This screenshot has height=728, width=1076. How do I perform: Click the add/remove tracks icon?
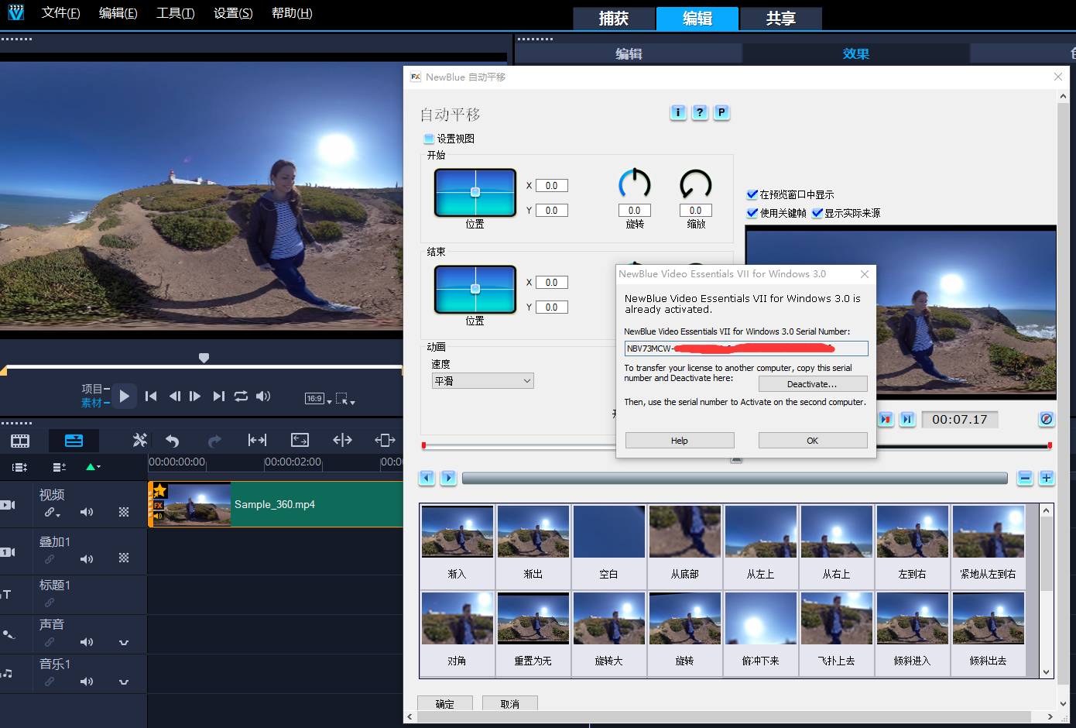(x=60, y=467)
